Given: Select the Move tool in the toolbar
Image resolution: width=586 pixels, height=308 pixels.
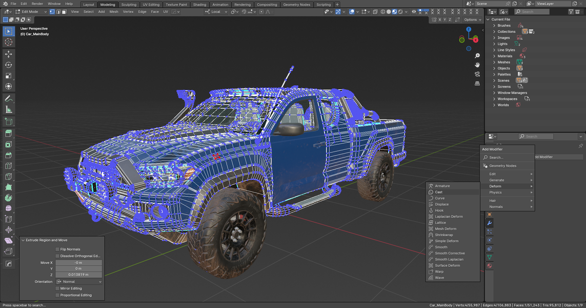Looking at the screenshot, I should click(8, 54).
